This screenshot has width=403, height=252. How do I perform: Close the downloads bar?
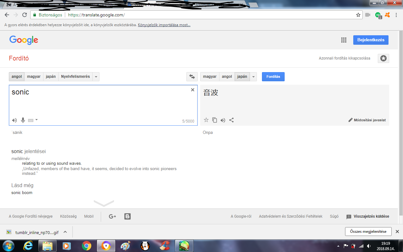397,232
